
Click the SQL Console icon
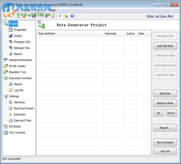6,133
